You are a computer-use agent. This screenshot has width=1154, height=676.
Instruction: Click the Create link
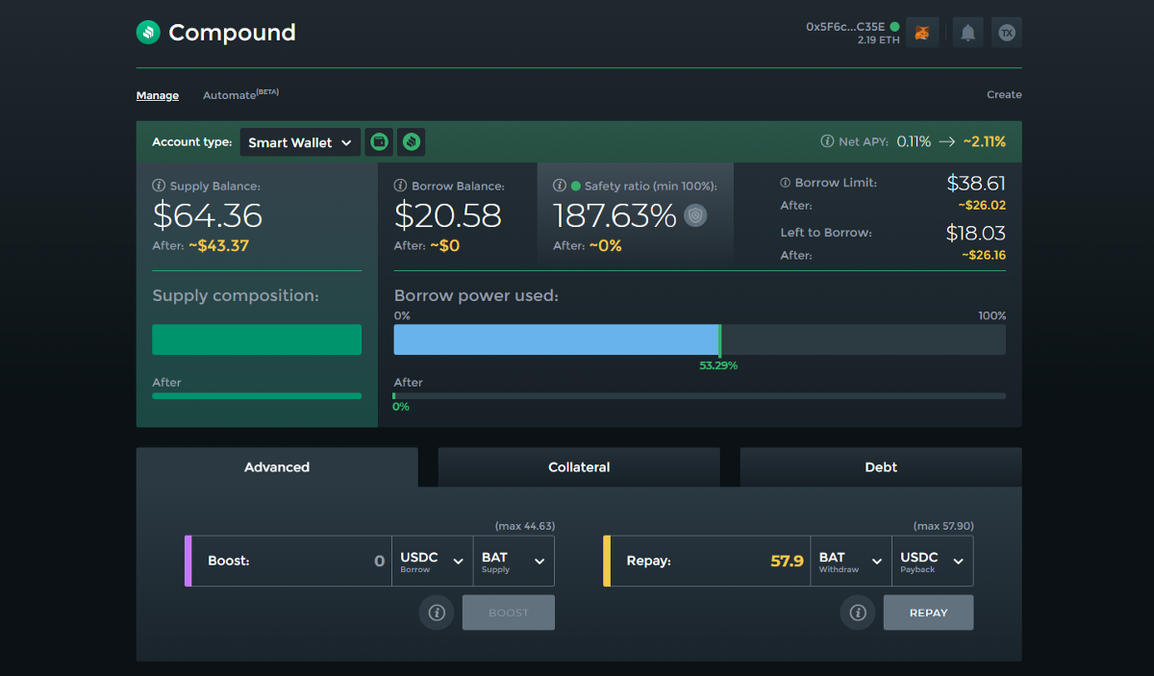pos(1004,95)
